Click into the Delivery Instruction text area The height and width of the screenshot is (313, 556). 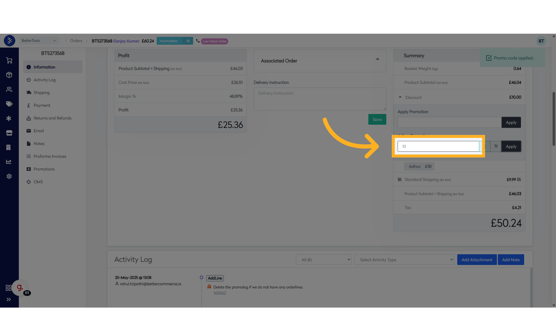pyautogui.click(x=320, y=99)
